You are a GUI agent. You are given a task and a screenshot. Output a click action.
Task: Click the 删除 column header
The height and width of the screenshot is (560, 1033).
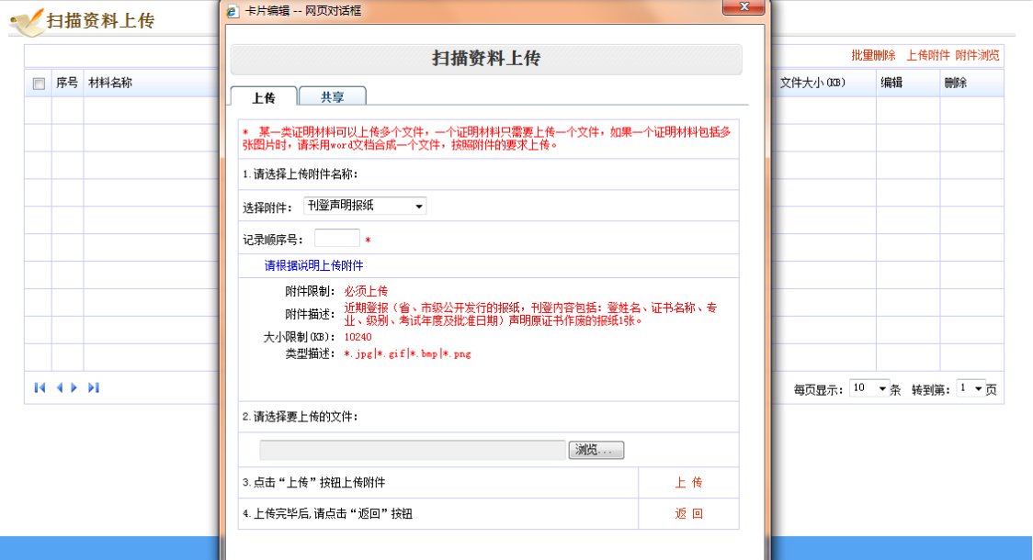click(x=955, y=83)
